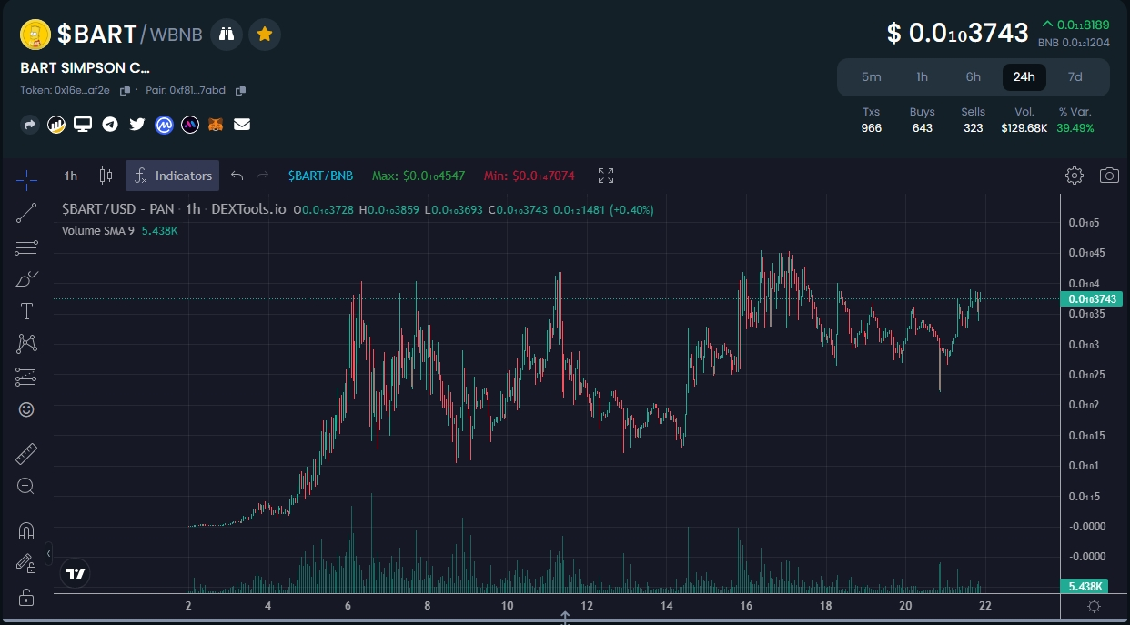
Task: Click the Buys count 643
Action: tap(923, 128)
